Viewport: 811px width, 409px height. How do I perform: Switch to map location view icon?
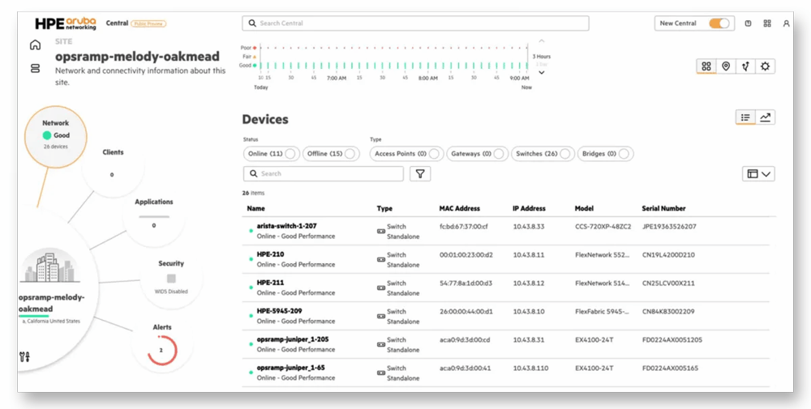point(726,66)
